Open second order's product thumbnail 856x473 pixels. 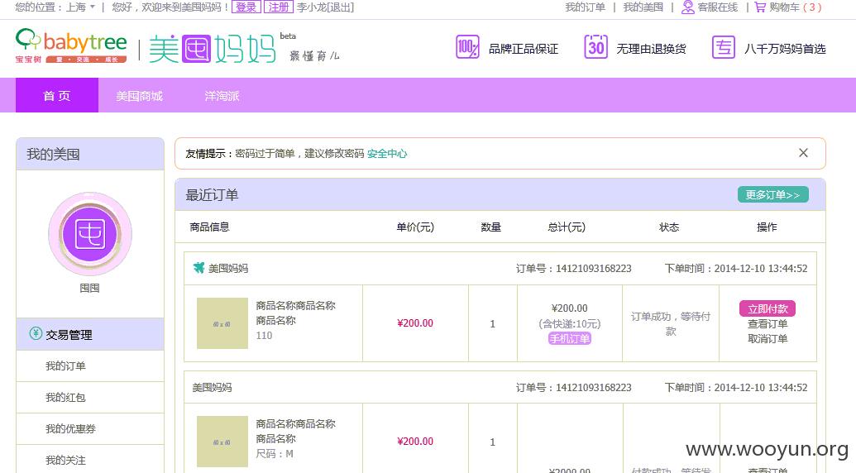[x=222, y=442]
